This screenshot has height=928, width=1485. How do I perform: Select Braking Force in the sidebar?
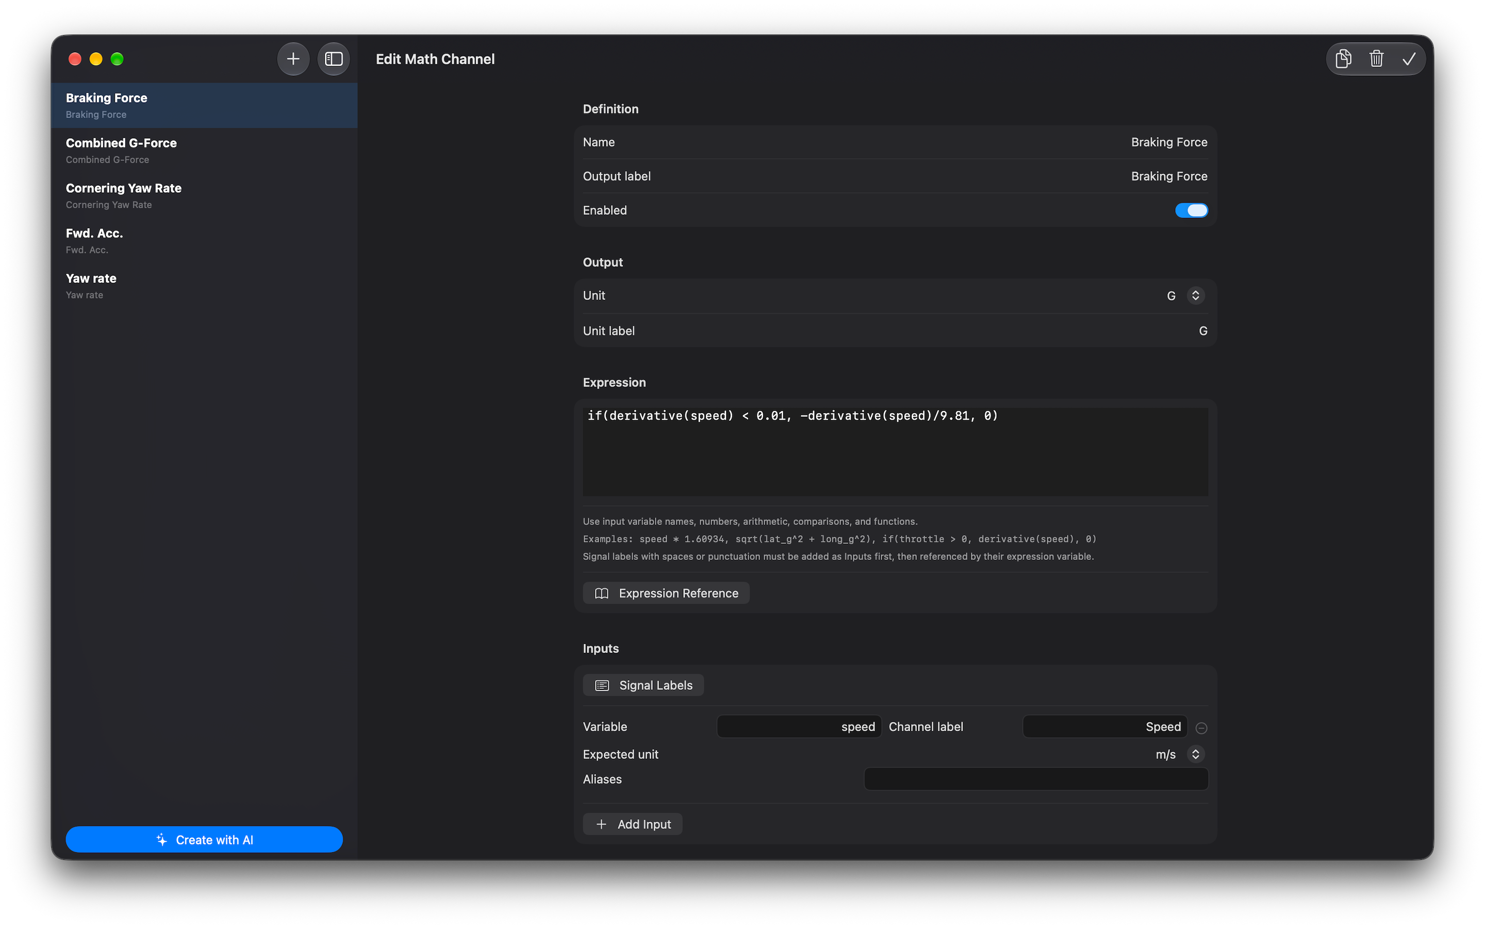click(x=204, y=106)
